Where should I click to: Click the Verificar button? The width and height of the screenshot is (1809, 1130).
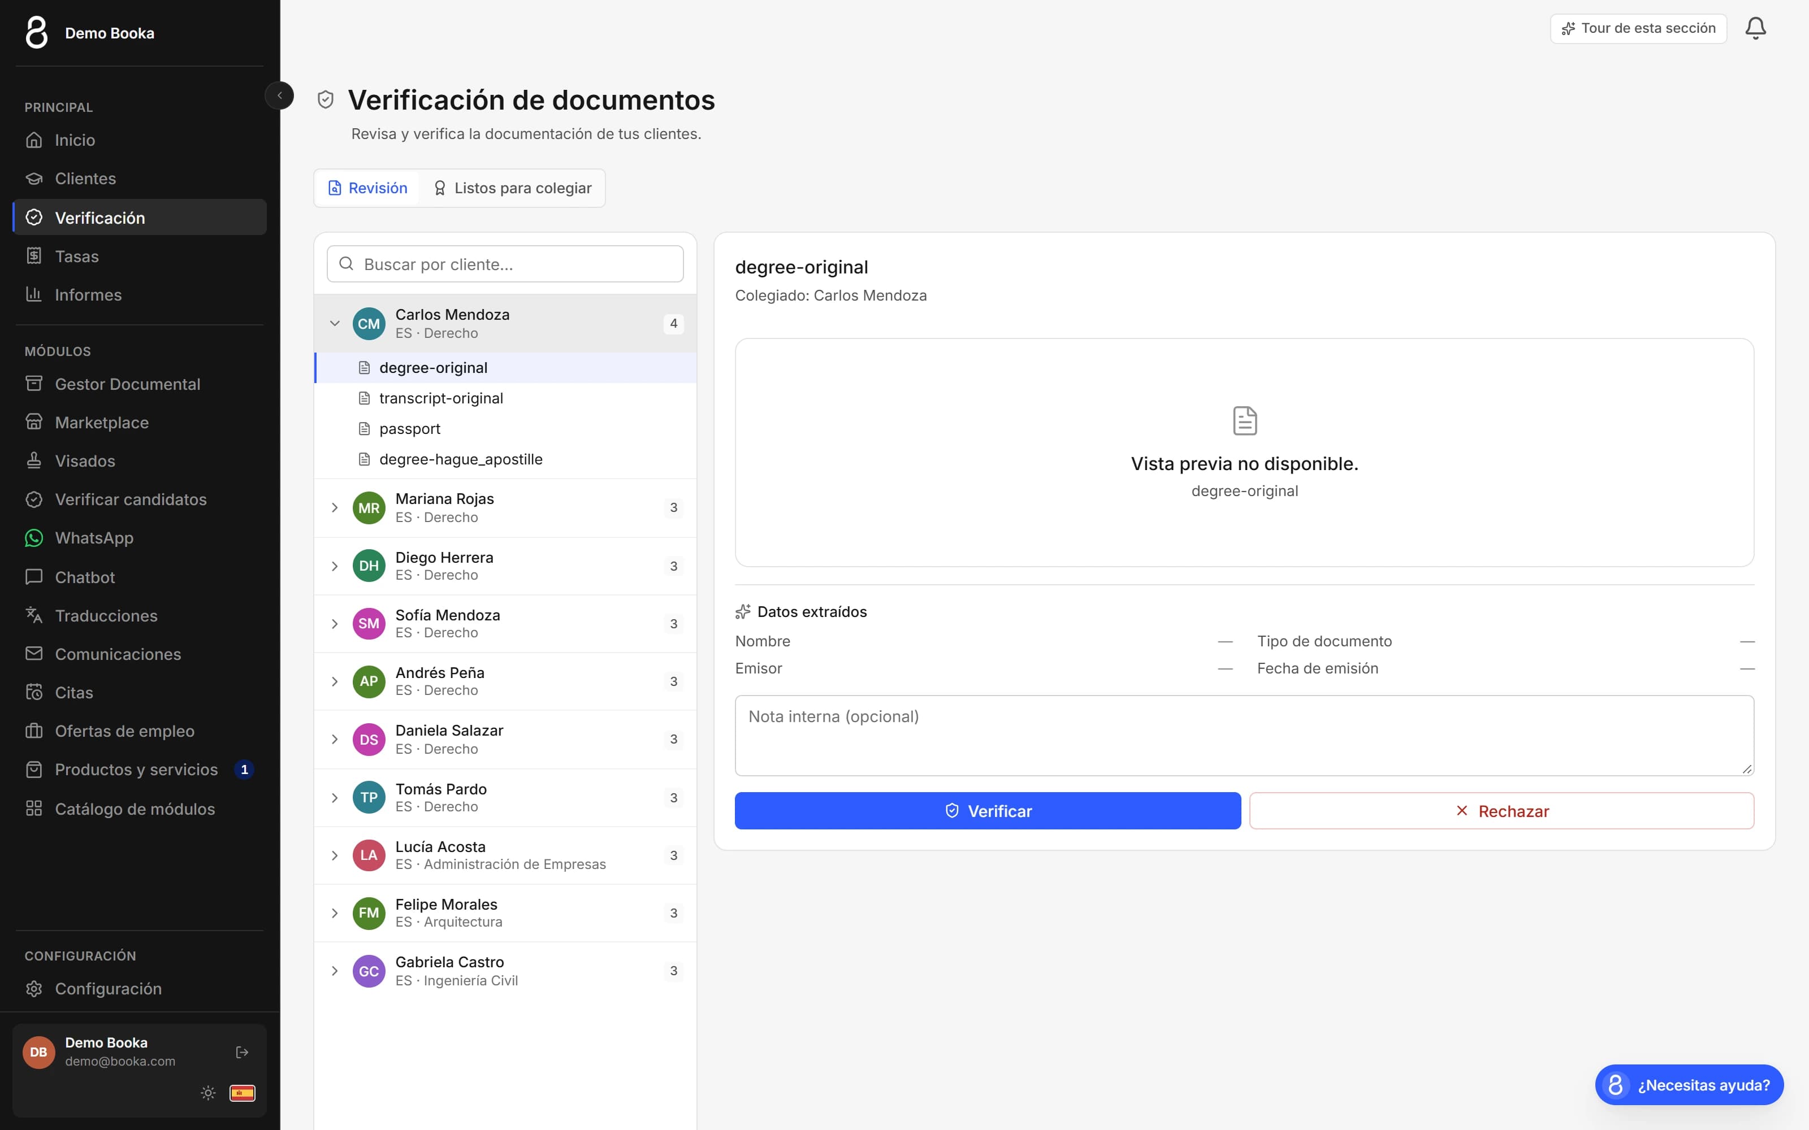(x=988, y=811)
